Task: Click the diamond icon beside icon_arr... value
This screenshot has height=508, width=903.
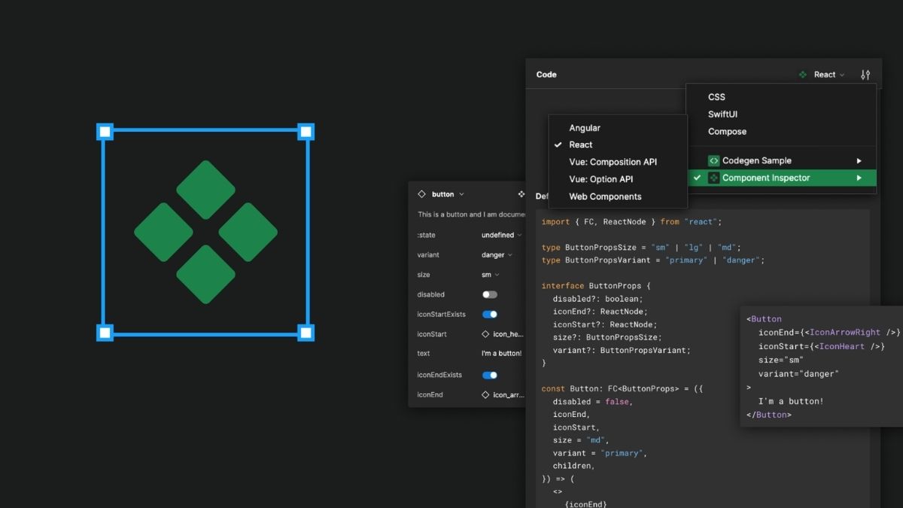Action: coord(485,394)
